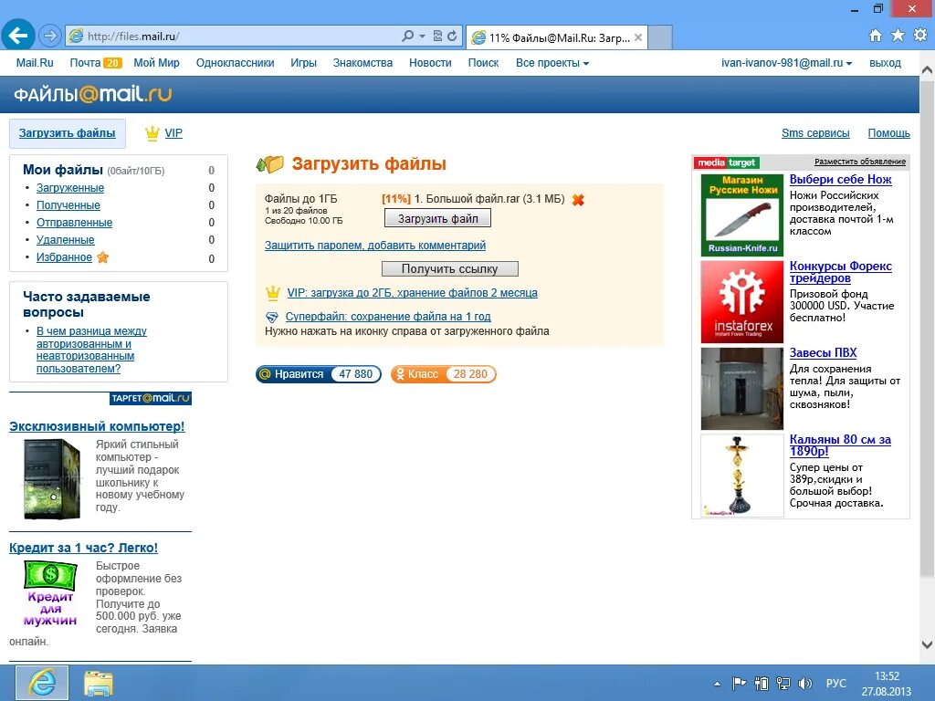Click the taskbar clock 13:52

[887, 676]
